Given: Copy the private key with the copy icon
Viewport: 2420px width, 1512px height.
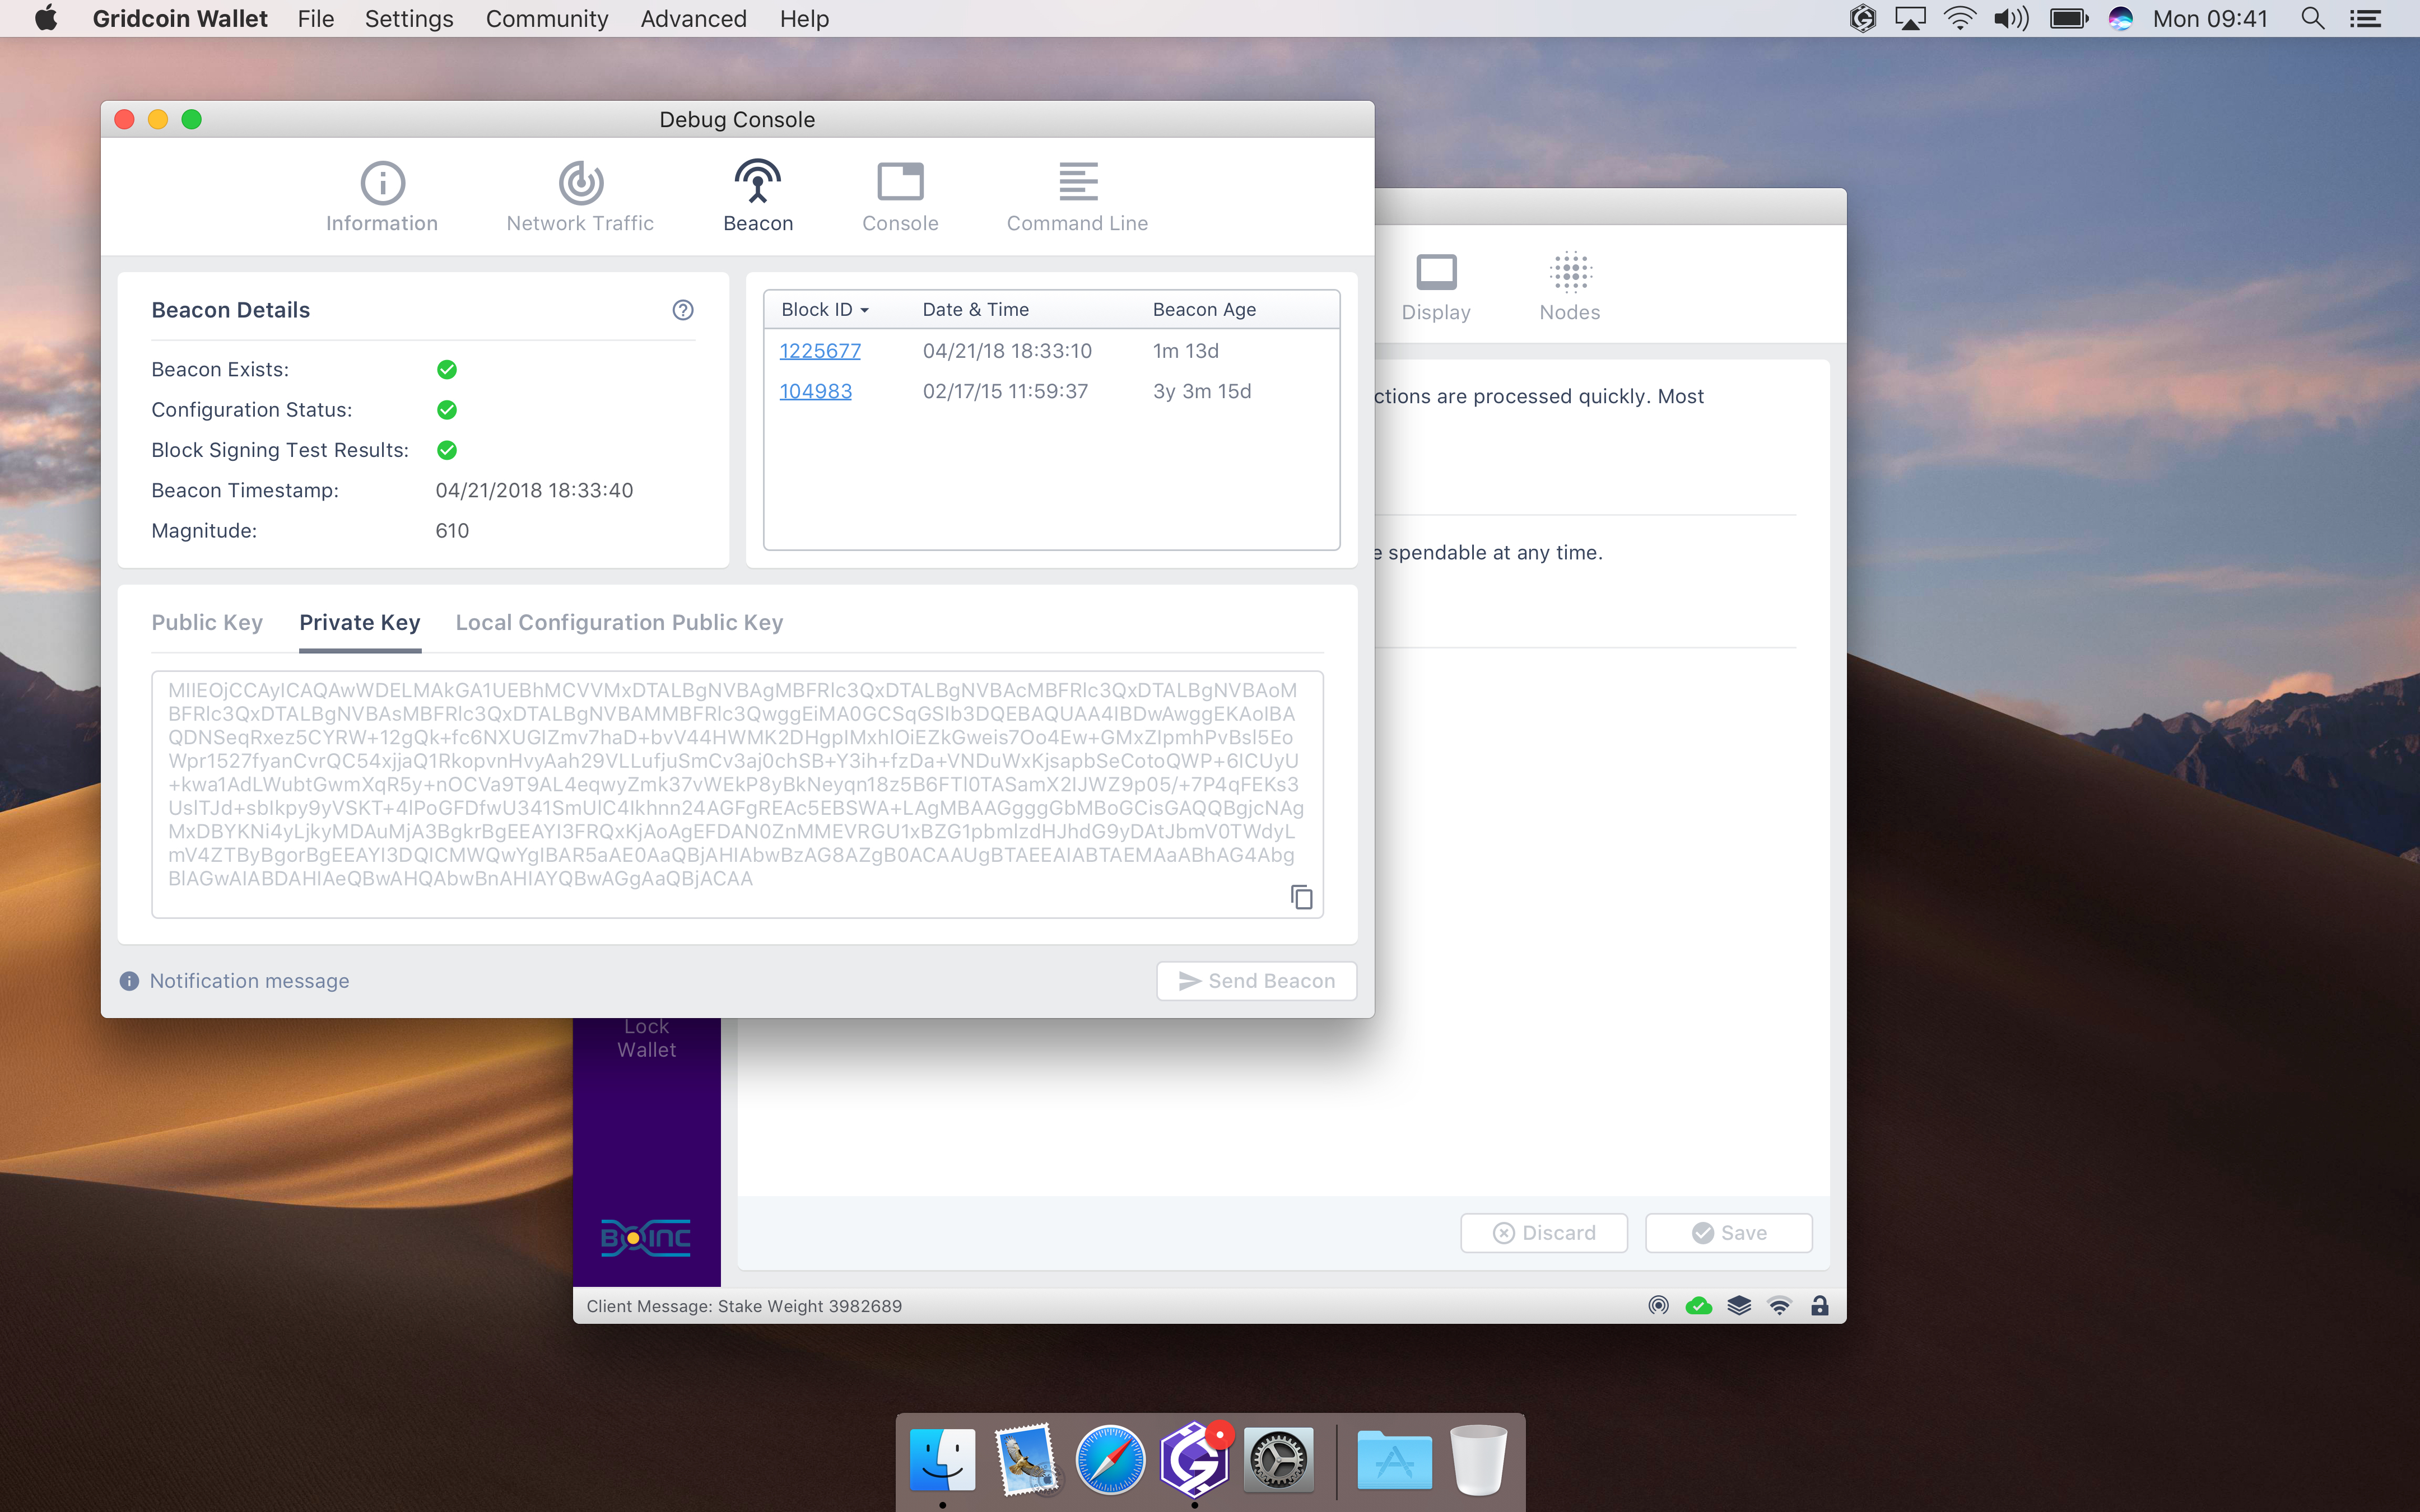Looking at the screenshot, I should tap(1301, 897).
